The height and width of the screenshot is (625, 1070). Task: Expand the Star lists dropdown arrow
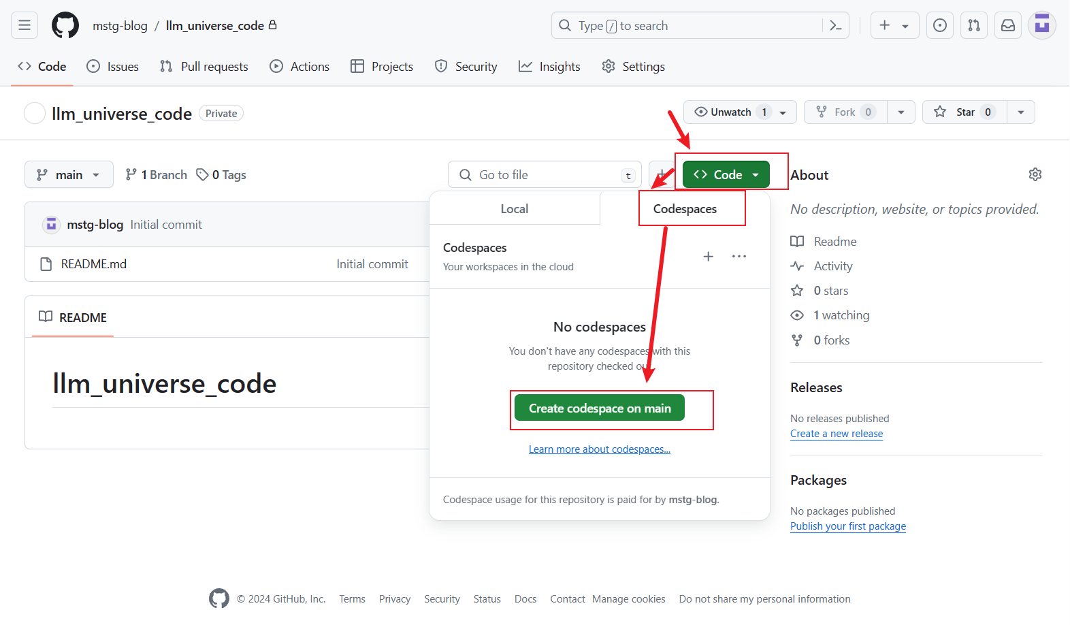[1021, 112]
